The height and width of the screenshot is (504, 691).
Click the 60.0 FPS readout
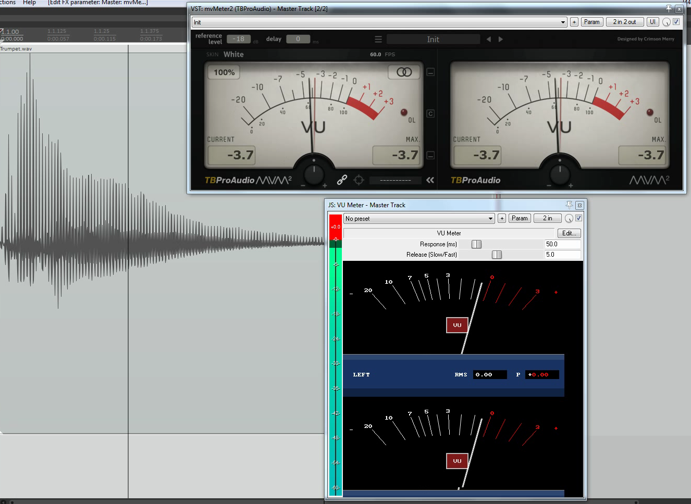382,54
